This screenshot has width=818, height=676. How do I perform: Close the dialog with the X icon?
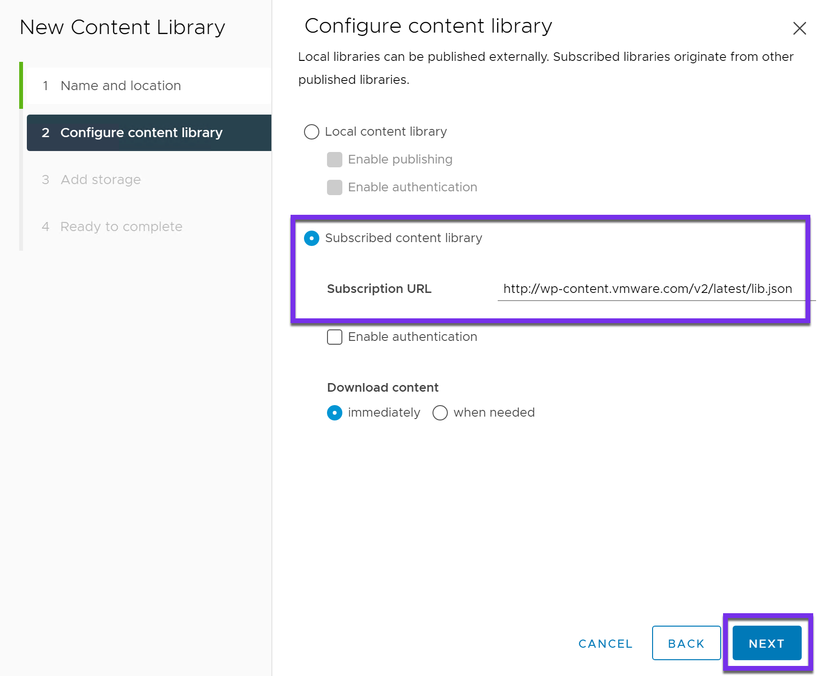(x=799, y=28)
